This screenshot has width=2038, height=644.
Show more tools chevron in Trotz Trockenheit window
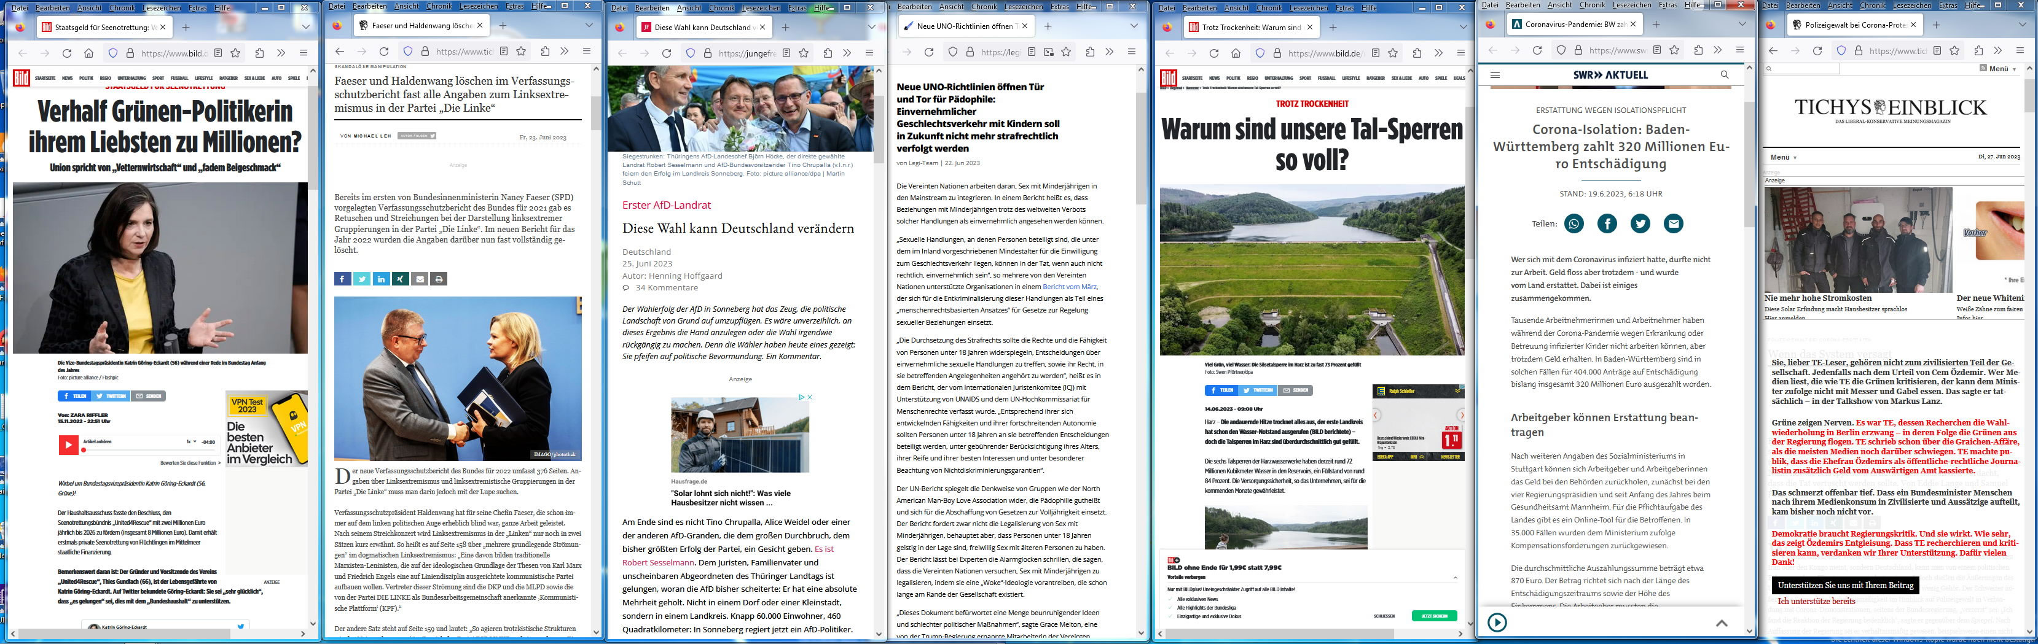point(1438,53)
